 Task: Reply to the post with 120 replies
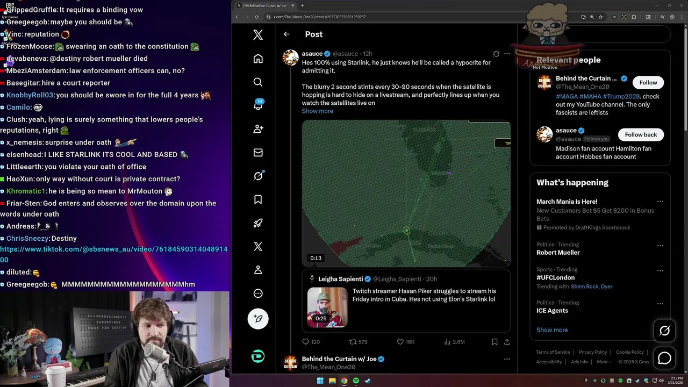point(311,342)
